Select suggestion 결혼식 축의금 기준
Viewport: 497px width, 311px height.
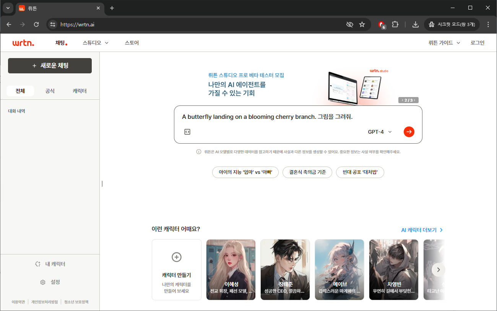pos(307,172)
